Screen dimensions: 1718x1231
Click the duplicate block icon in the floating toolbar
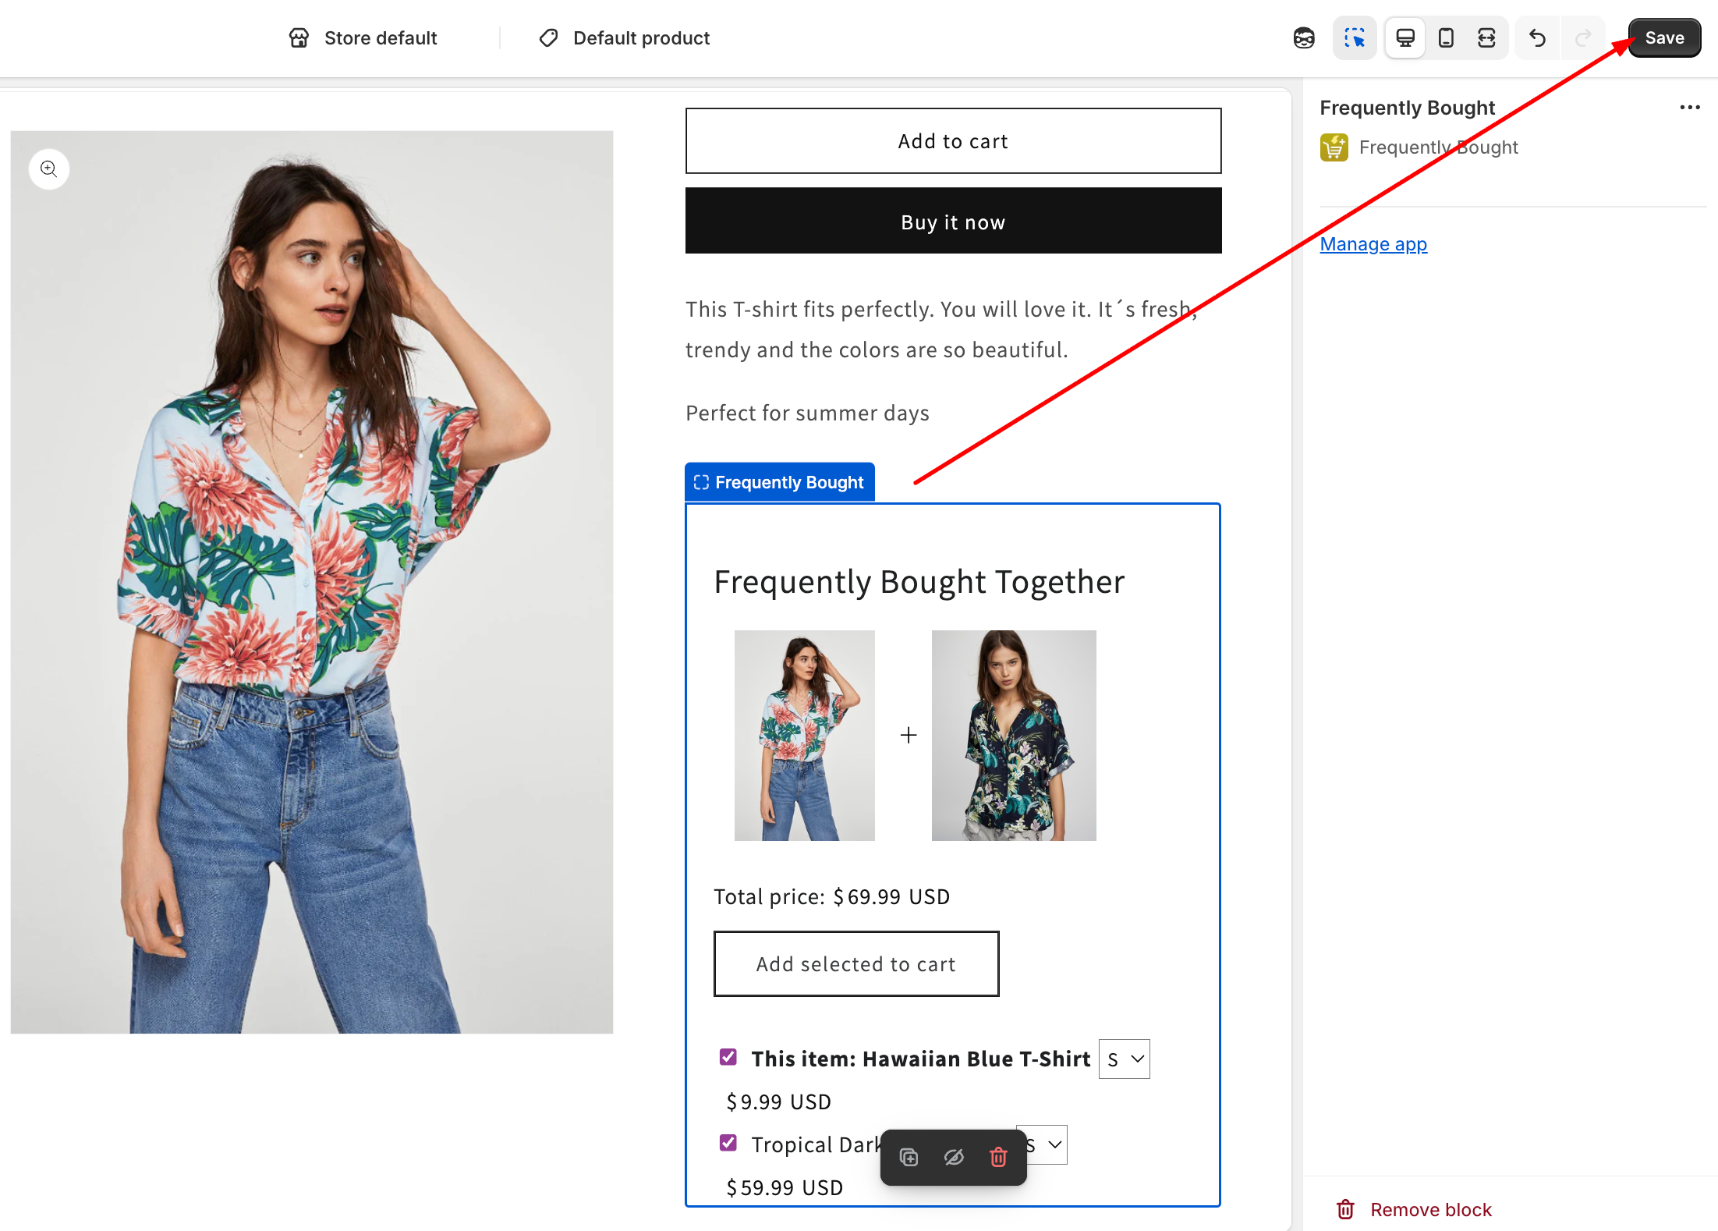[909, 1157]
